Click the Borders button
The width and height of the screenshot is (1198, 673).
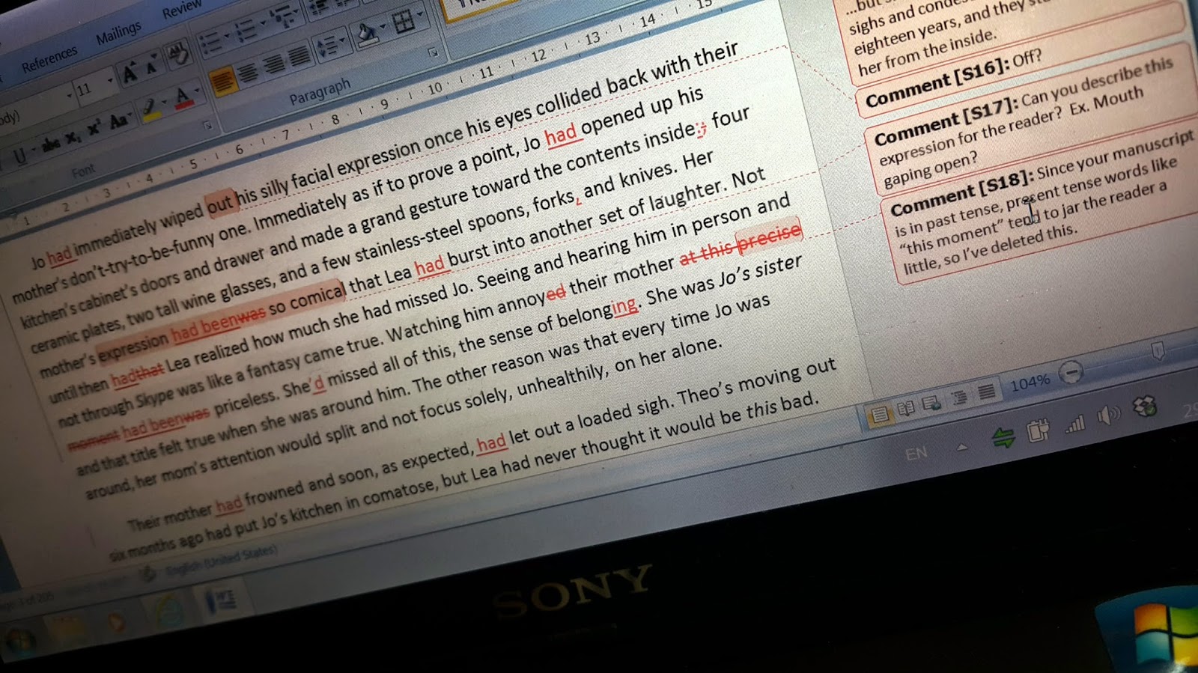[404, 20]
